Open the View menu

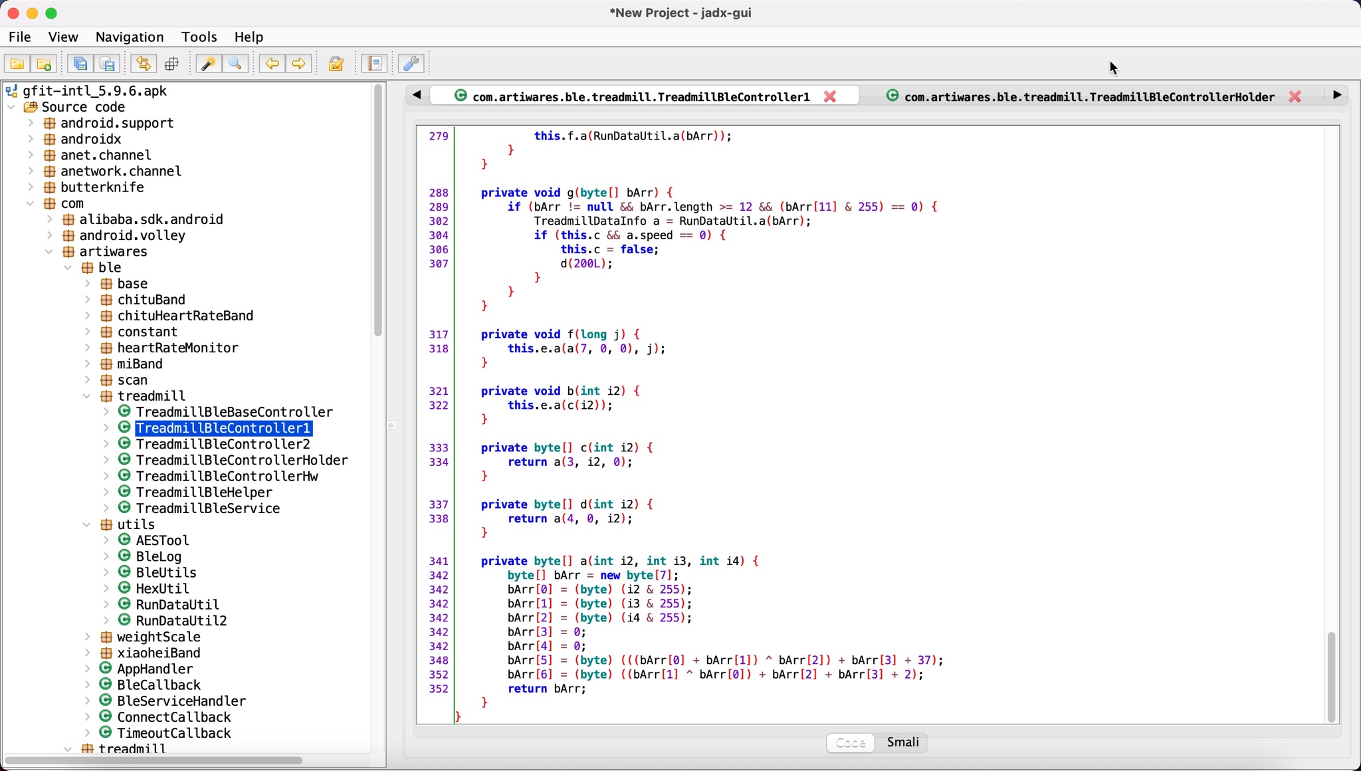coord(63,37)
